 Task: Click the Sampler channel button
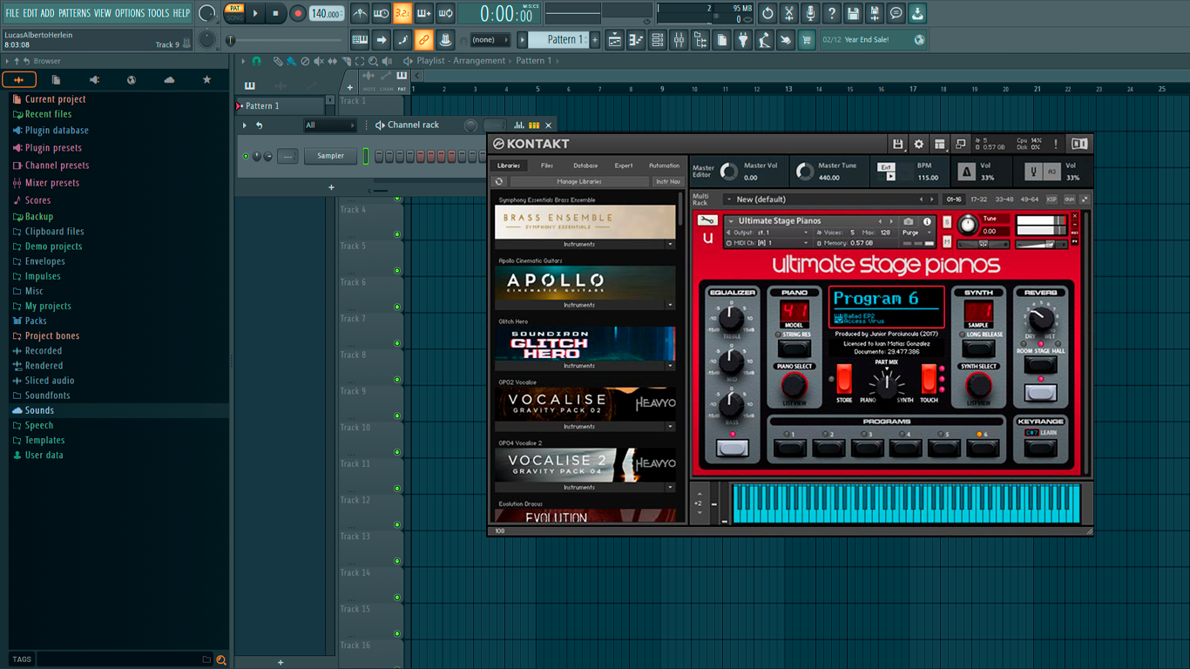pyautogui.click(x=330, y=156)
